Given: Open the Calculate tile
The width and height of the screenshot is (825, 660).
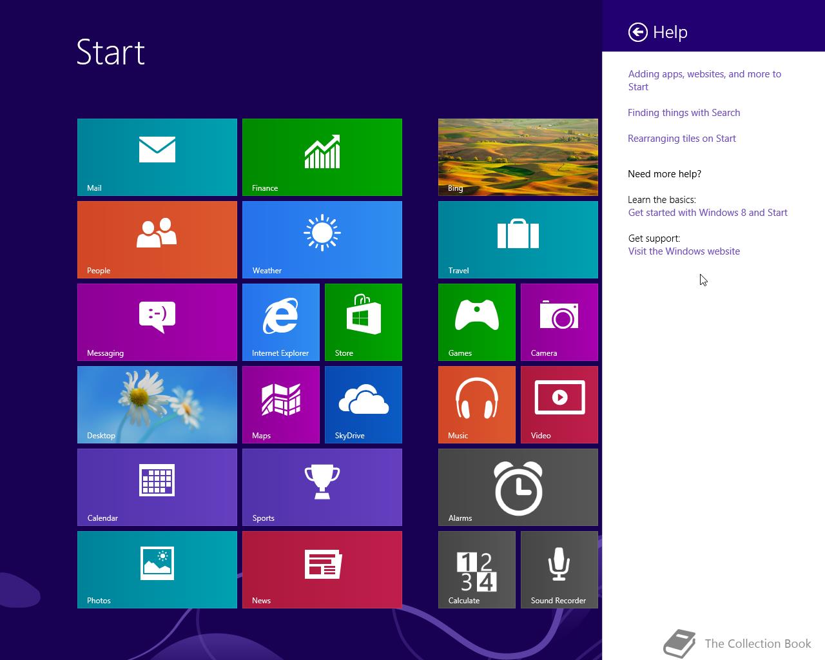Looking at the screenshot, I should [477, 570].
